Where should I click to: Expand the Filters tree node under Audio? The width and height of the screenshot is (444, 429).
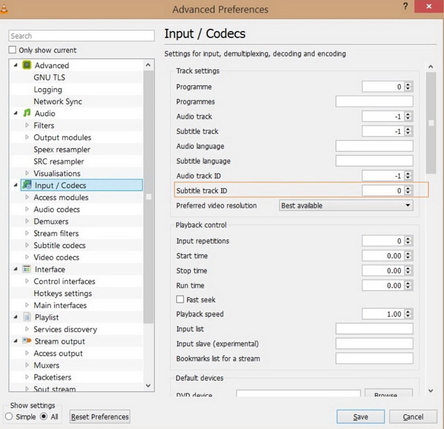tap(27, 126)
